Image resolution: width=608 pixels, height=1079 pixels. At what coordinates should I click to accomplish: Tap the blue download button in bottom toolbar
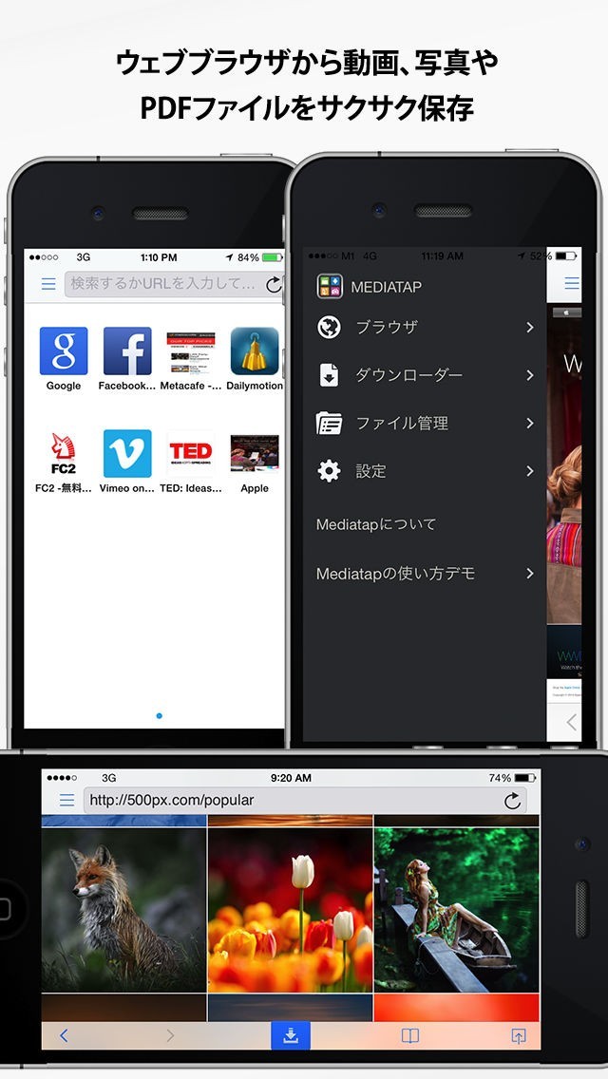pyautogui.click(x=291, y=1035)
